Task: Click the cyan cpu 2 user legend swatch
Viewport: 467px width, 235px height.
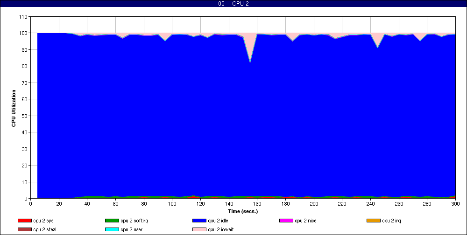Action: [112, 230]
